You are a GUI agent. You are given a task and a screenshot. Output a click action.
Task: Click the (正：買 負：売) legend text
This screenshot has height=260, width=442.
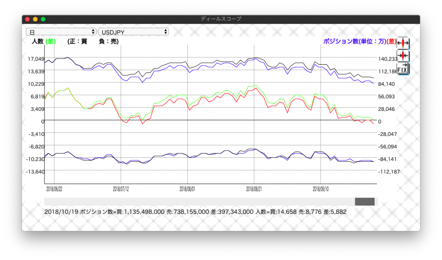[x=93, y=41]
